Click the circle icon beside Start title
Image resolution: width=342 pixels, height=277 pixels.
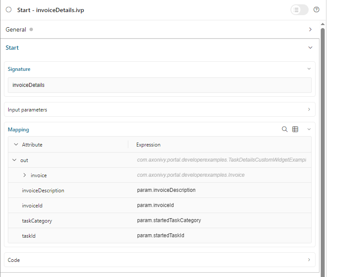pos(9,10)
